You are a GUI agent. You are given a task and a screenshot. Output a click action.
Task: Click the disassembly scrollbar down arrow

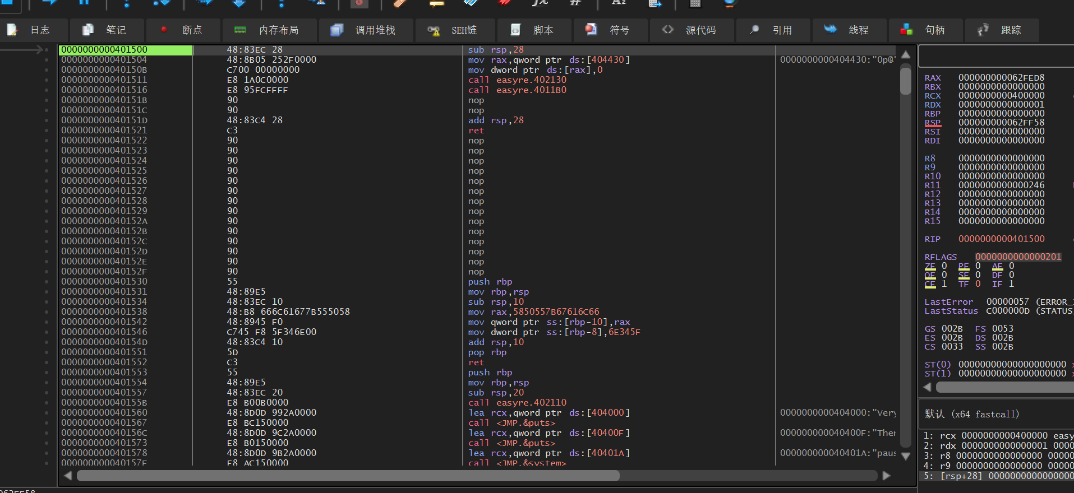pos(905,457)
